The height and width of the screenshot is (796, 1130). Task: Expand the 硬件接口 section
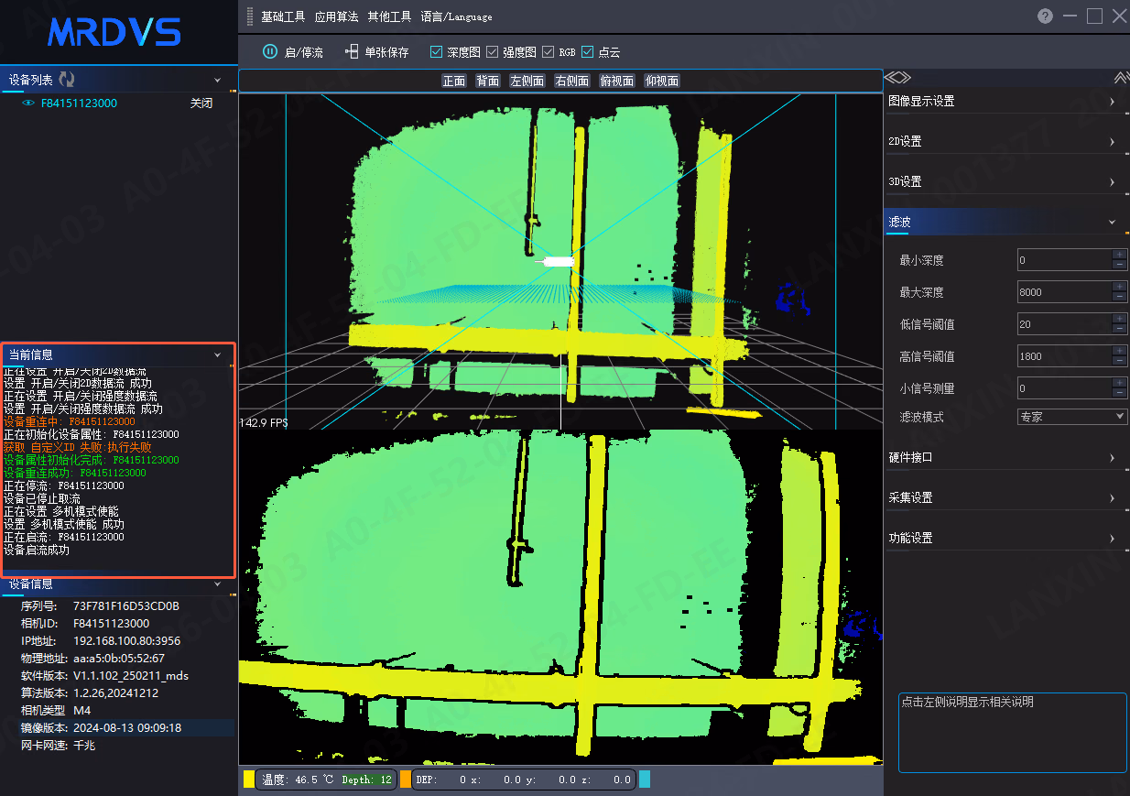click(1004, 457)
